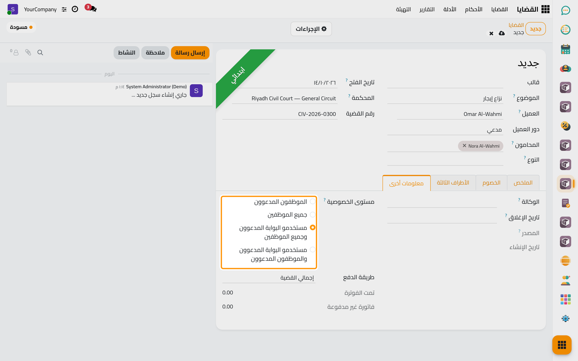578x361 pixels.
Task: Open the percent discount app icon
Action: (565, 126)
